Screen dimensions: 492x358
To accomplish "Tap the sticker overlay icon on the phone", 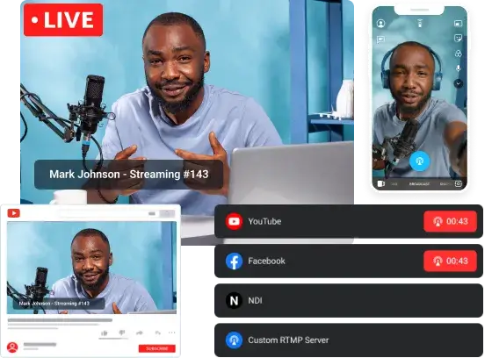I will 459,39.
